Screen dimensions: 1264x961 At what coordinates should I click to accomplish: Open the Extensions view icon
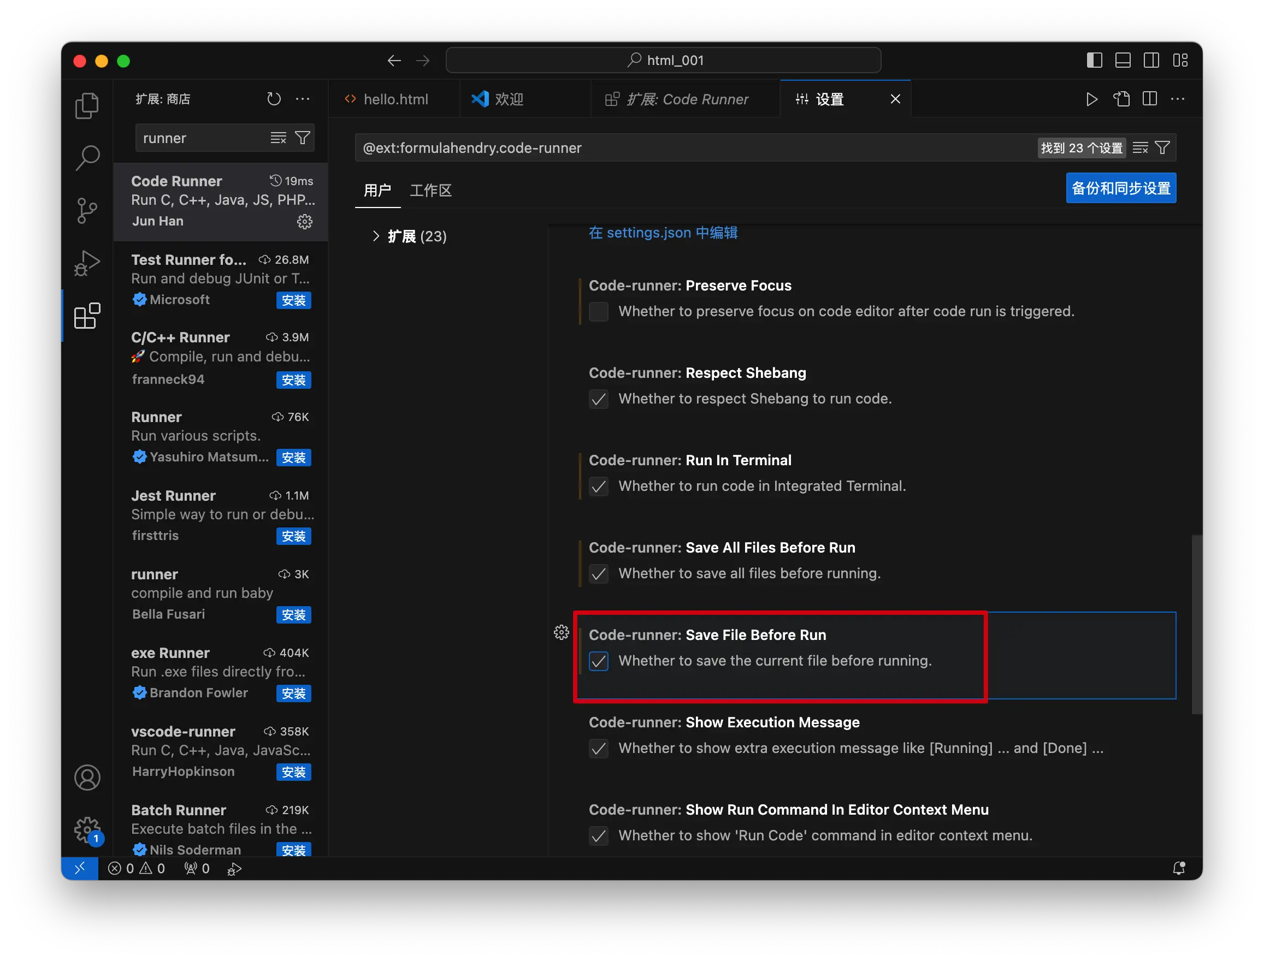[87, 316]
